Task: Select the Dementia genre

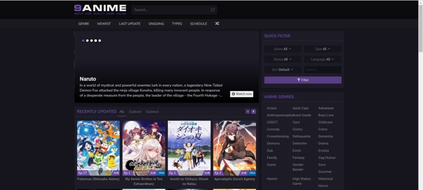Action: [326, 136]
